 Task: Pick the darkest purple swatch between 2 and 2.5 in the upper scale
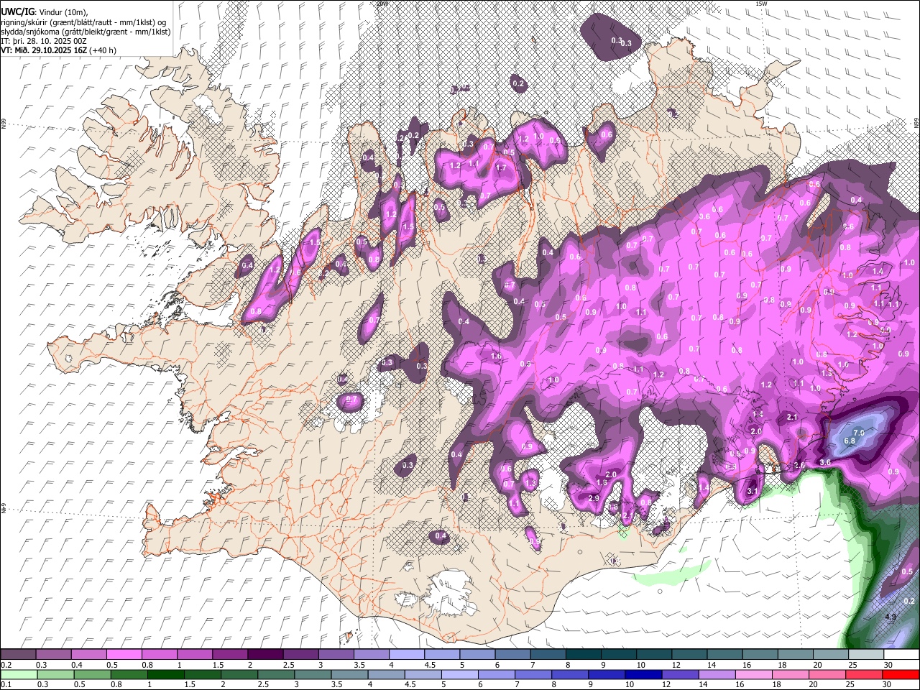point(264,655)
